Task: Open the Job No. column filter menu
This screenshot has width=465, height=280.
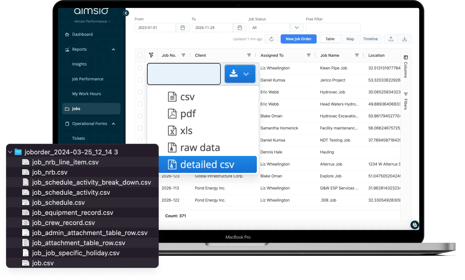Action: point(183,55)
